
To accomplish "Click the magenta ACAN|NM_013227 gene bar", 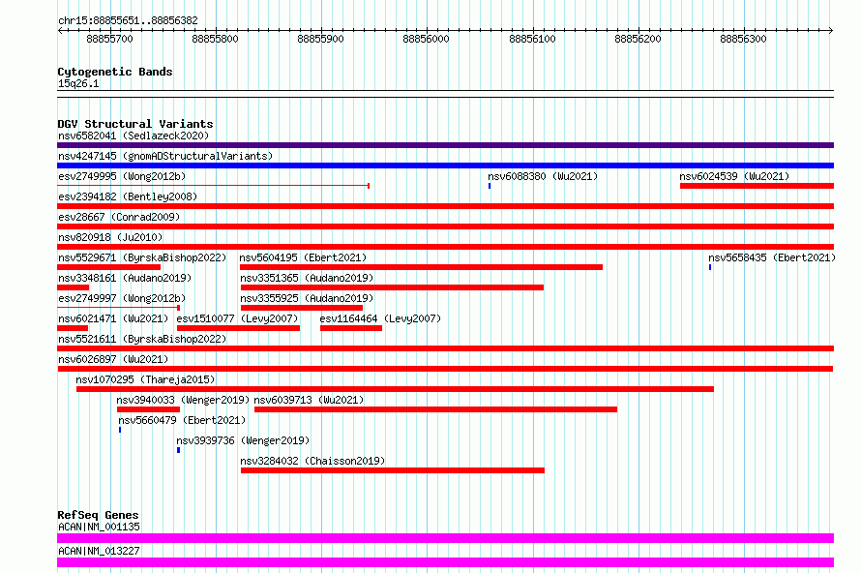I will tap(445, 562).
